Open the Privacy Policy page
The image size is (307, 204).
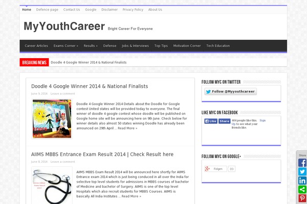point(133,10)
